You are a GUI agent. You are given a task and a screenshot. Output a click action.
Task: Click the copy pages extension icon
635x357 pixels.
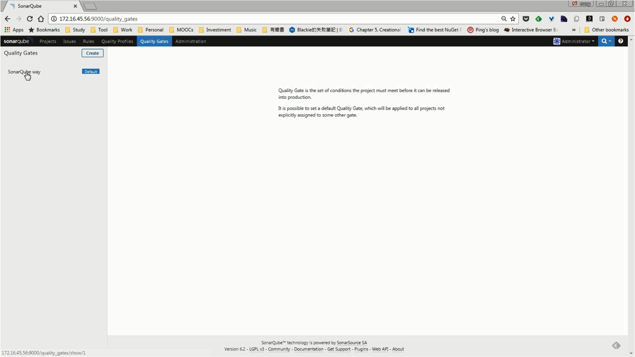coord(577,19)
